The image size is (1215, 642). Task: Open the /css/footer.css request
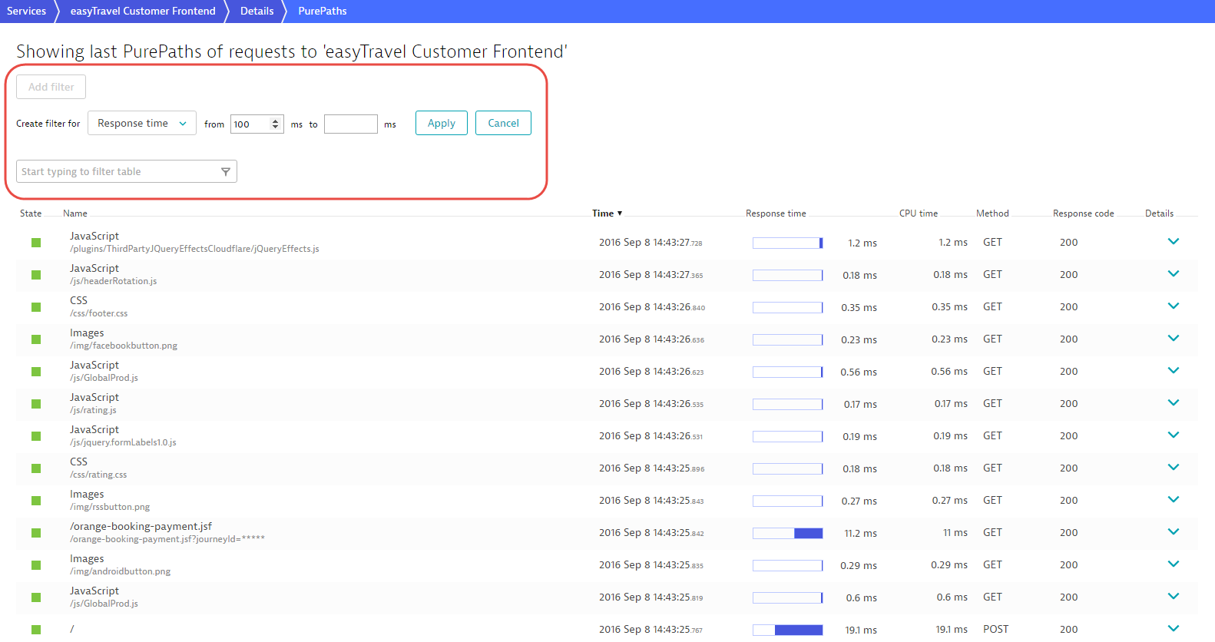98,313
